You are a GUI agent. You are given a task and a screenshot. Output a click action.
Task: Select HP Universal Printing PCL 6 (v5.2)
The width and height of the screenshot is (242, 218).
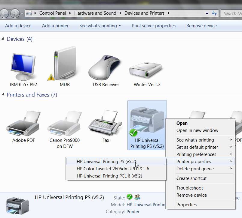click(x=116, y=176)
